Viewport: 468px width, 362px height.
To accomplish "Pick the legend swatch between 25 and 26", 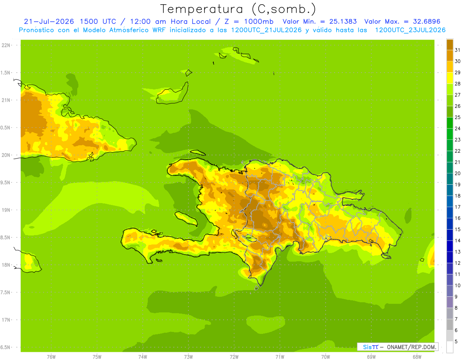I will [450, 111].
